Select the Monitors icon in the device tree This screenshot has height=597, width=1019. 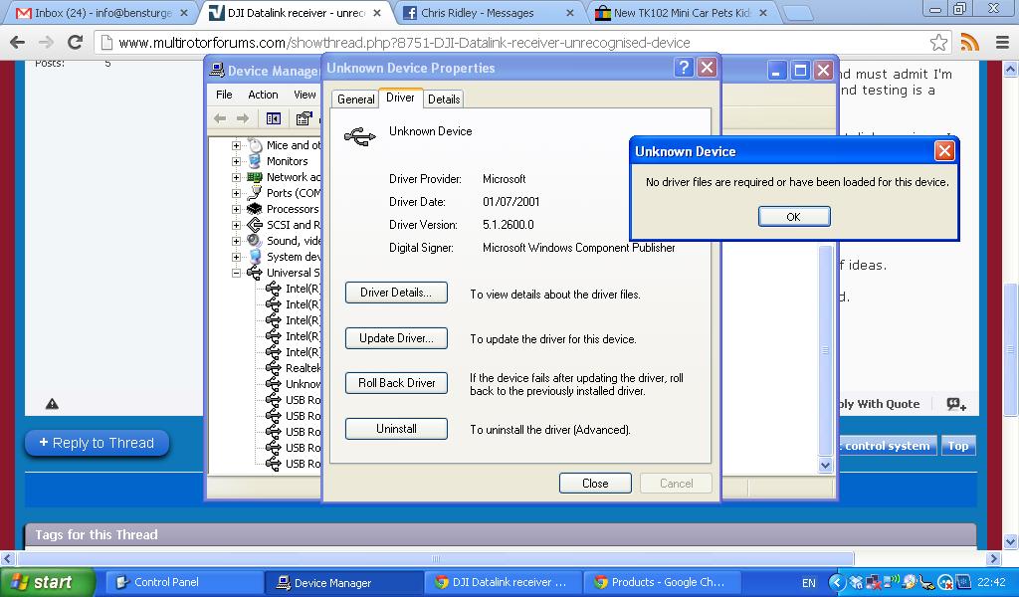[255, 161]
